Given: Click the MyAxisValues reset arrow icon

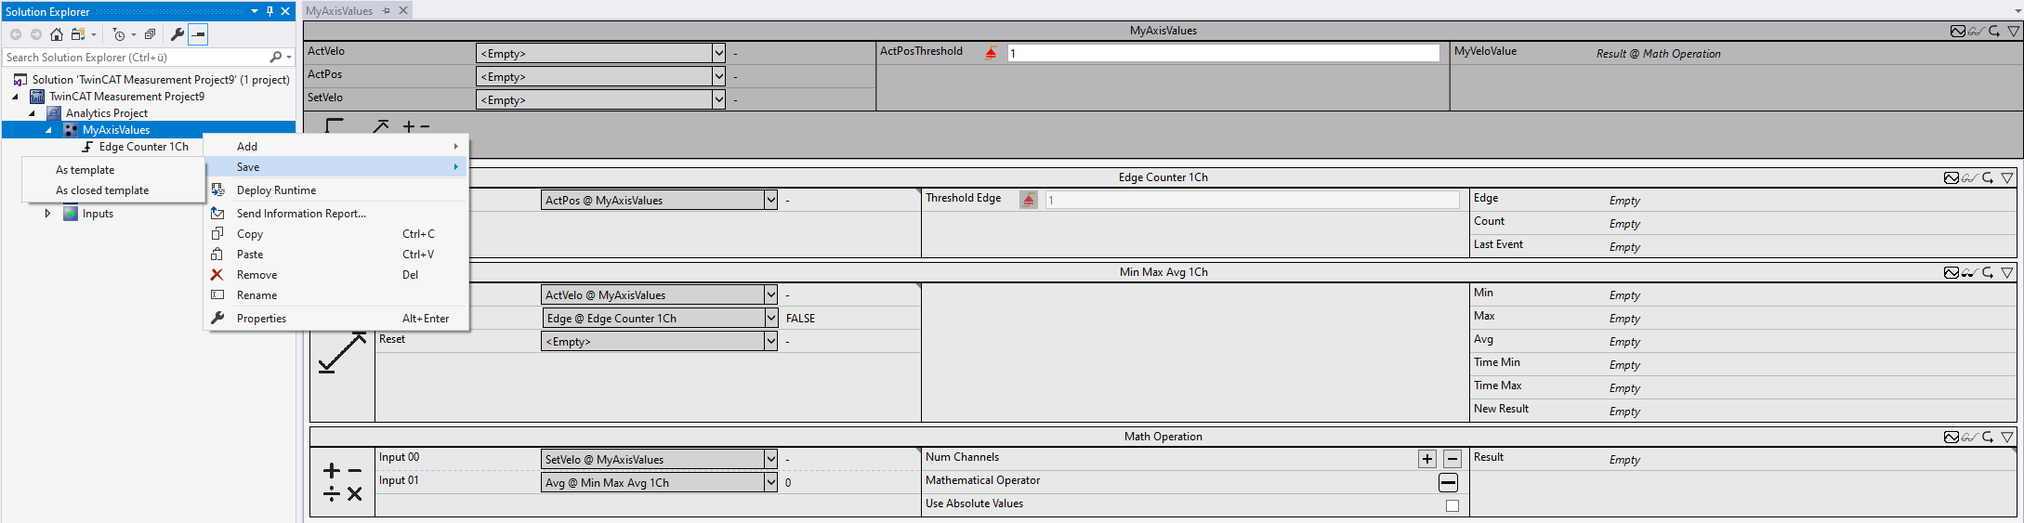Looking at the screenshot, I should tap(1994, 31).
